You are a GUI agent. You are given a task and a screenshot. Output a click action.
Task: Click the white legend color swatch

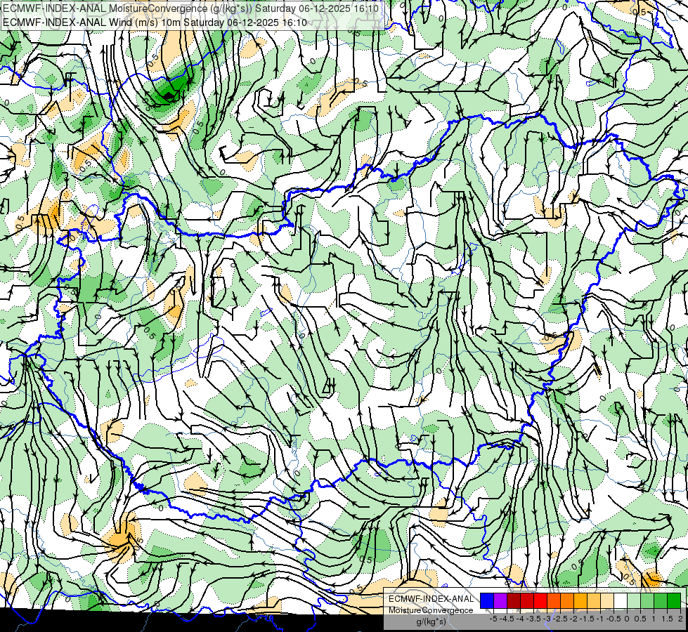pos(621,600)
